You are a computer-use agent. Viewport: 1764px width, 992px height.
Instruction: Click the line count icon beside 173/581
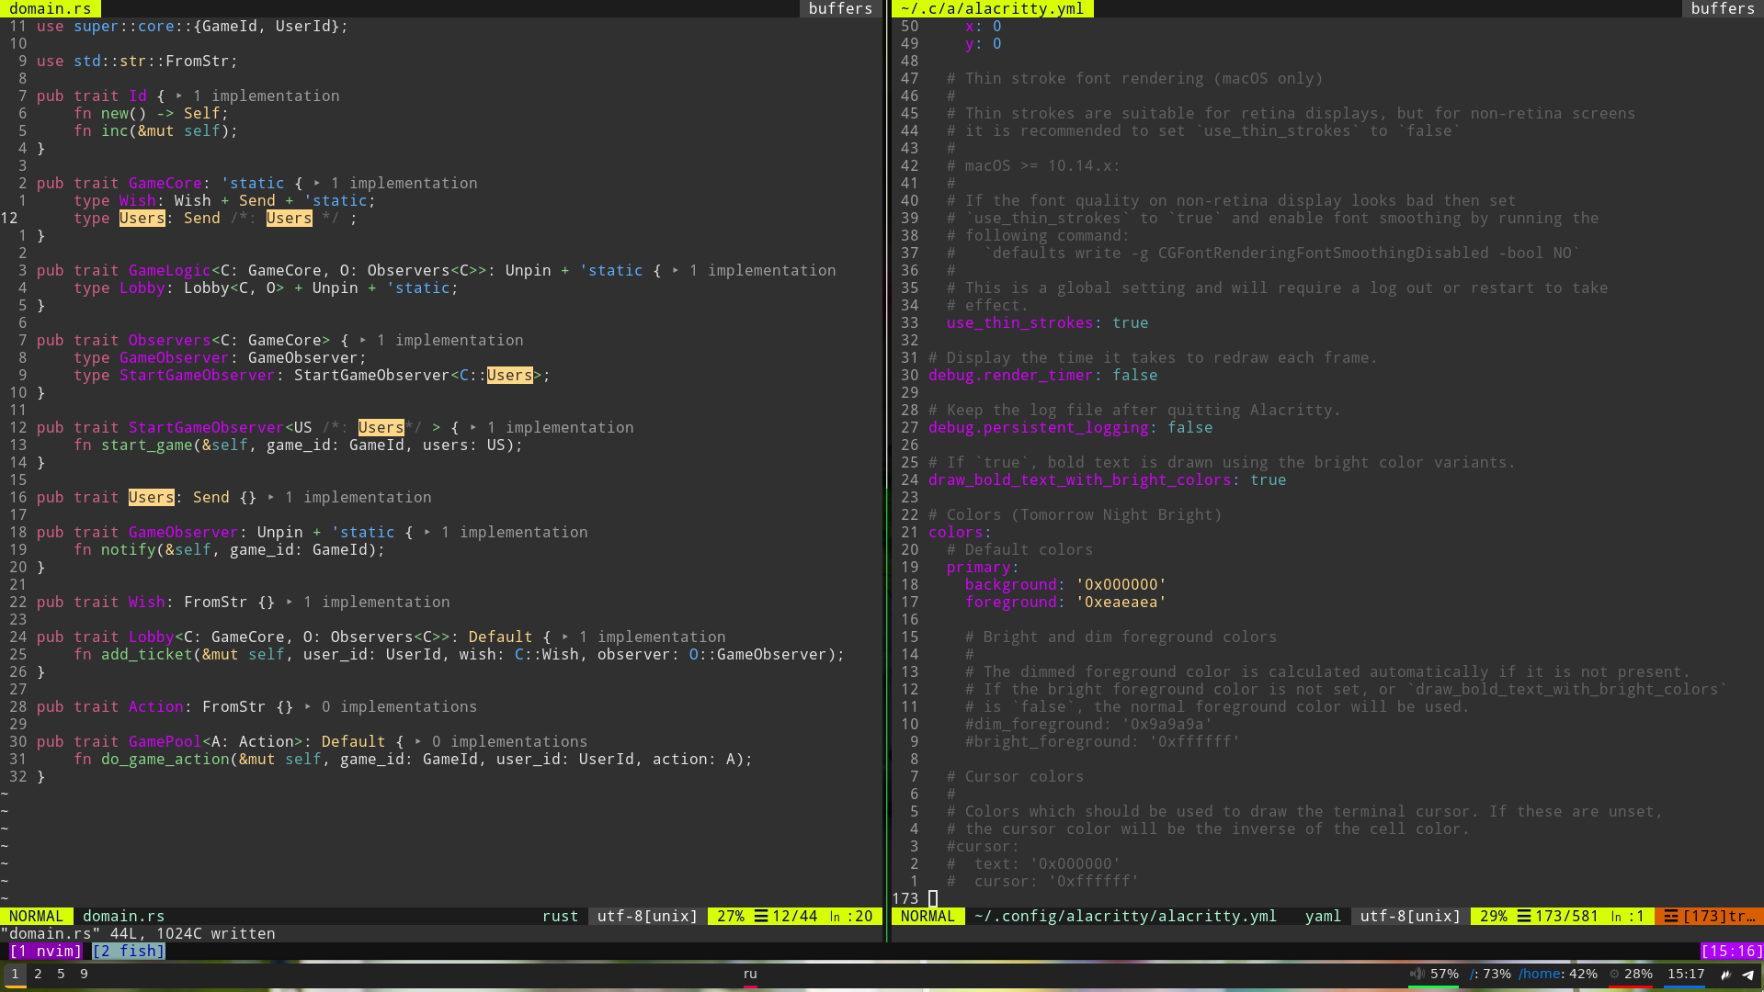point(1523,916)
